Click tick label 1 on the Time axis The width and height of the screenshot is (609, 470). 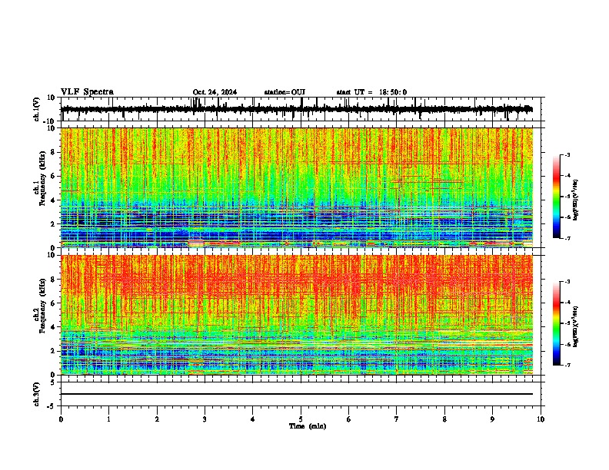108,419
